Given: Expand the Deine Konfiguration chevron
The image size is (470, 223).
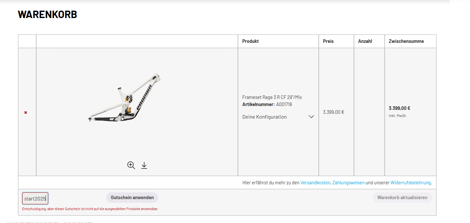Looking at the screenshot, I should coord(311,117).
